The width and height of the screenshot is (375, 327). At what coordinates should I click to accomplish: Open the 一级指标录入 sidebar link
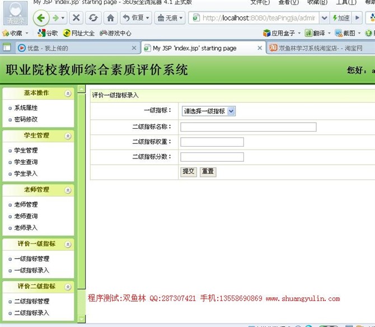click(31, 270)
